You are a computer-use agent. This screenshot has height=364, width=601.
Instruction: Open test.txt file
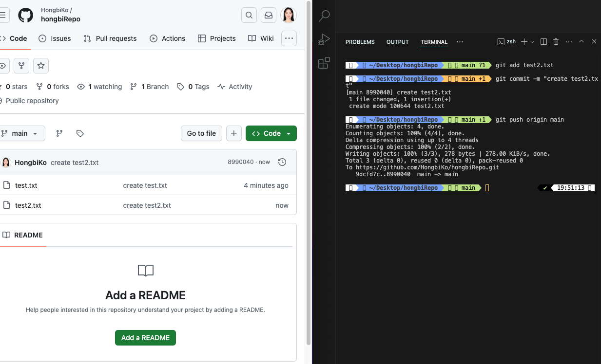tap(26, 185)
